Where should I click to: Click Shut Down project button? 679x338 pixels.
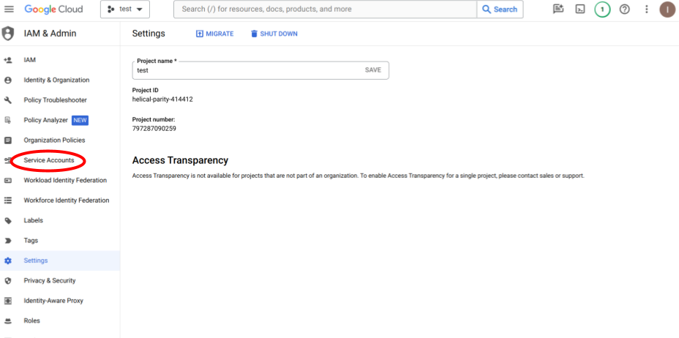(x=274, y=34)
